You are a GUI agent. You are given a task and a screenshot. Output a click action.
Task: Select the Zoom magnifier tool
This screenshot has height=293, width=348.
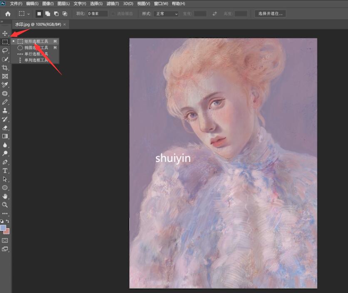[x=5, y=205]
